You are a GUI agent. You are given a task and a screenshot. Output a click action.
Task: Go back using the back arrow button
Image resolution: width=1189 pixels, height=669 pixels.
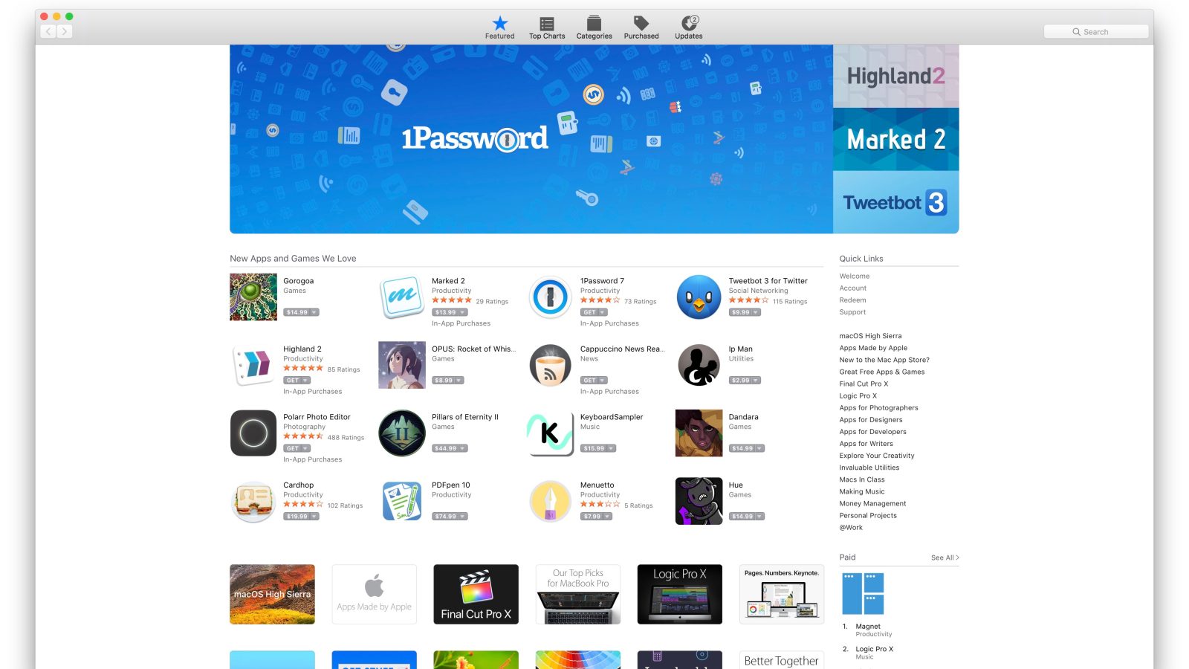49,31
